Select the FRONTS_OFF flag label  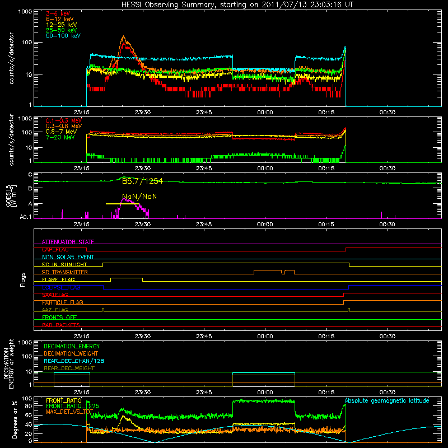[x=59, y=318]
